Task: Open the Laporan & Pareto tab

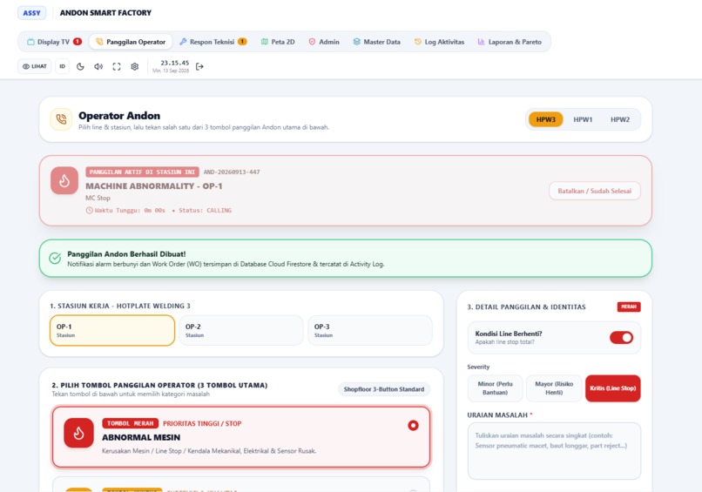Action: click(510, 42)
